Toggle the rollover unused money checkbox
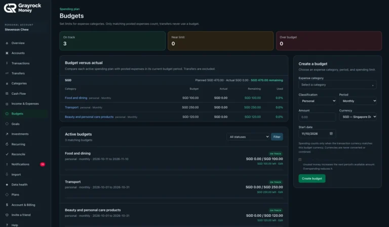Screen dimensions: 389x227 (x=300, y=160)
